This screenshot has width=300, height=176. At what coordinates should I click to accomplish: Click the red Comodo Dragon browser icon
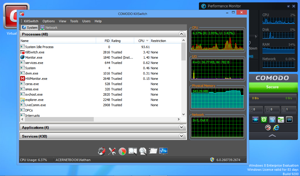tap(268, 128)
